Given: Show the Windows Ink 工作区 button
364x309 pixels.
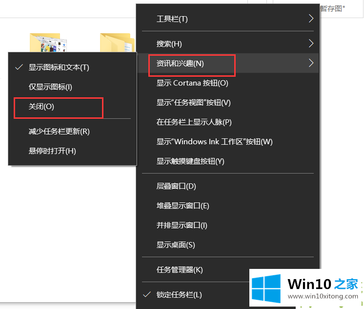Looking at the screenshot, I should [214, 142].
